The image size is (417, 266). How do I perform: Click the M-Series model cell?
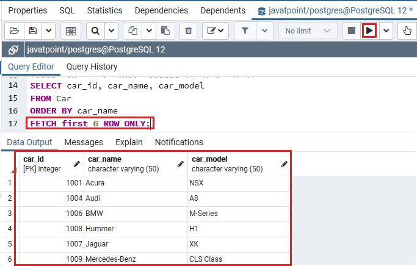click(239, 214)
